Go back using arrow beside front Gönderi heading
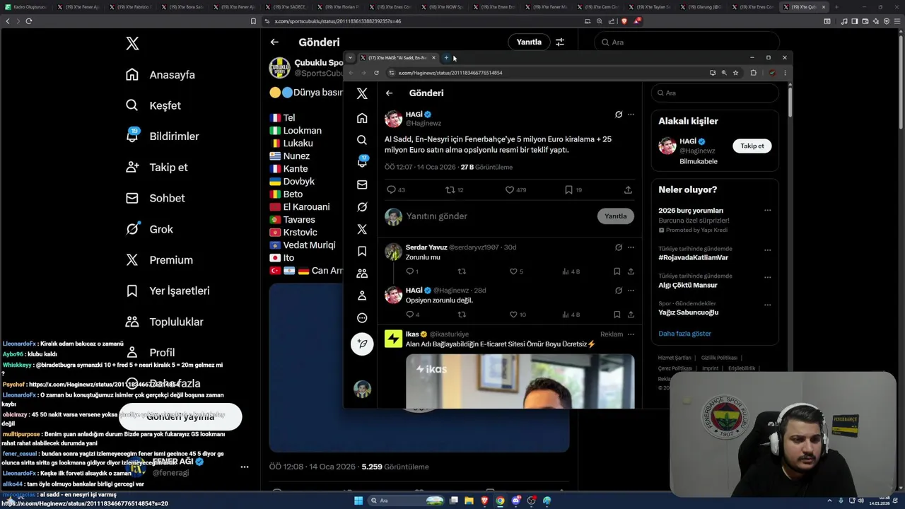Image resolution: width=905 pixels, height=509 pixels. [389, 93]
